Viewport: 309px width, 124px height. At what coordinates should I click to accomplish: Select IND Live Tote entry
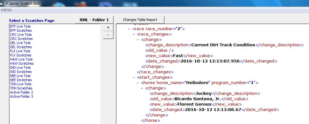tap(20, 68)
